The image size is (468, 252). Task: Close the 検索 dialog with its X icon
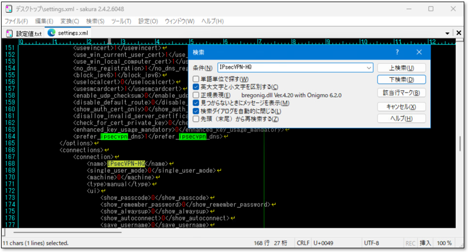tap(419, 52)
